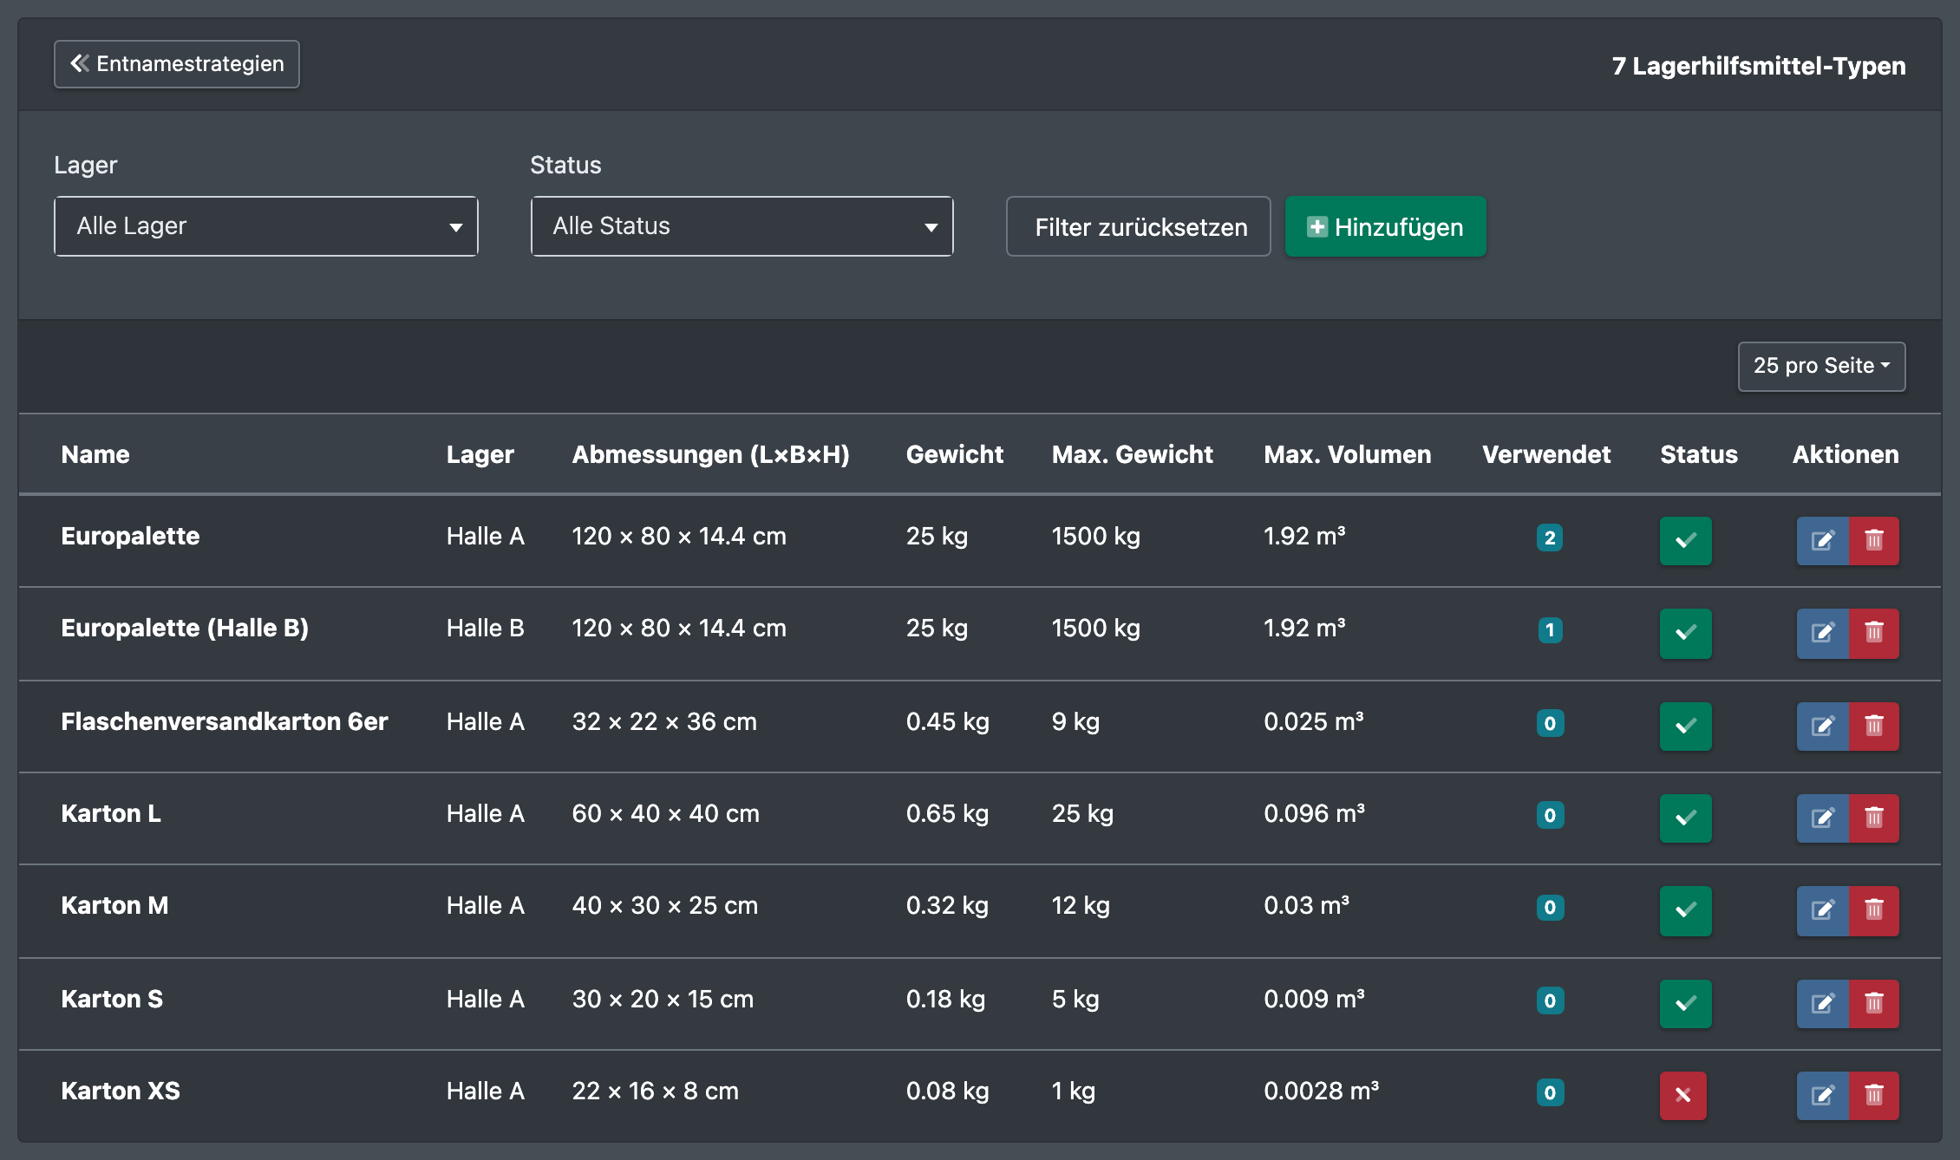Click the Flaschenversandkarton 6er name

pos(224,721)
